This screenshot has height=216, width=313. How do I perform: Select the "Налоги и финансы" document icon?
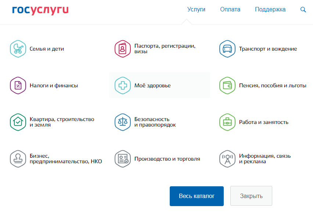click(18, 85)
